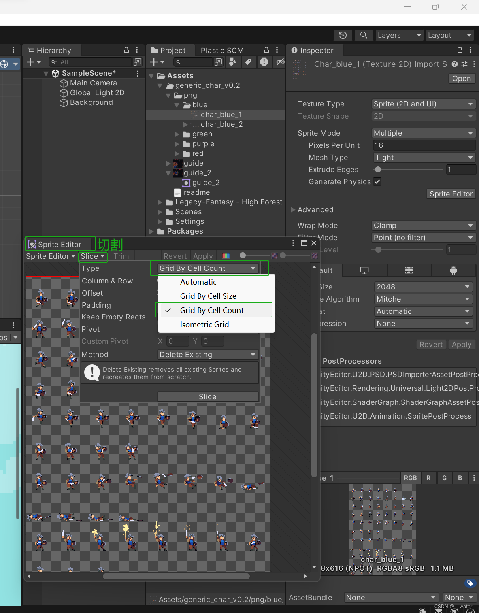Click Search by Type icon in Project
This screenshot has width=479, height=613.
click(x=233, y=62)
